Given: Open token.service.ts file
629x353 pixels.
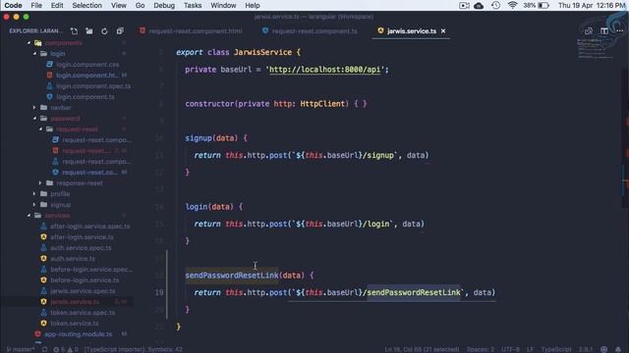Looking at the screenshot, I should 75,324.
